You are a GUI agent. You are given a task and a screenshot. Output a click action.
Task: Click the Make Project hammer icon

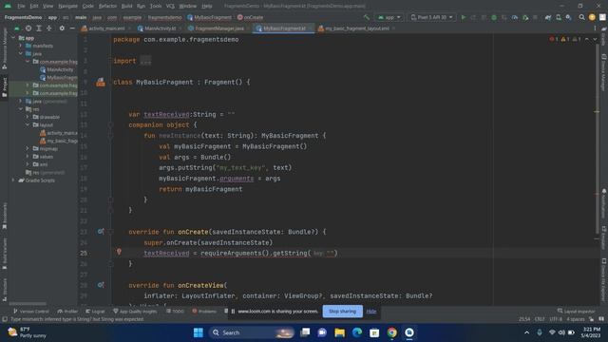click(x=367, y=17)
